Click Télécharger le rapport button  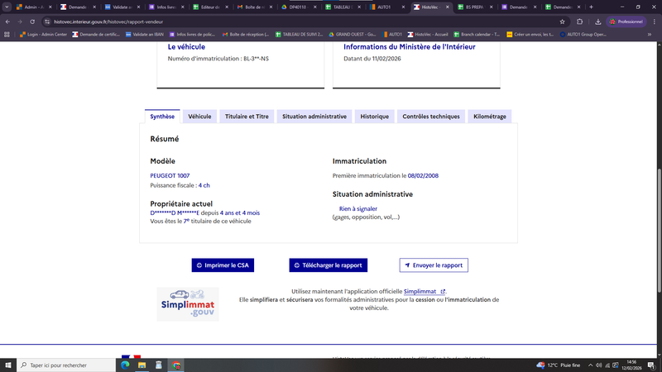pyautogui.click(x=328, y=265)
